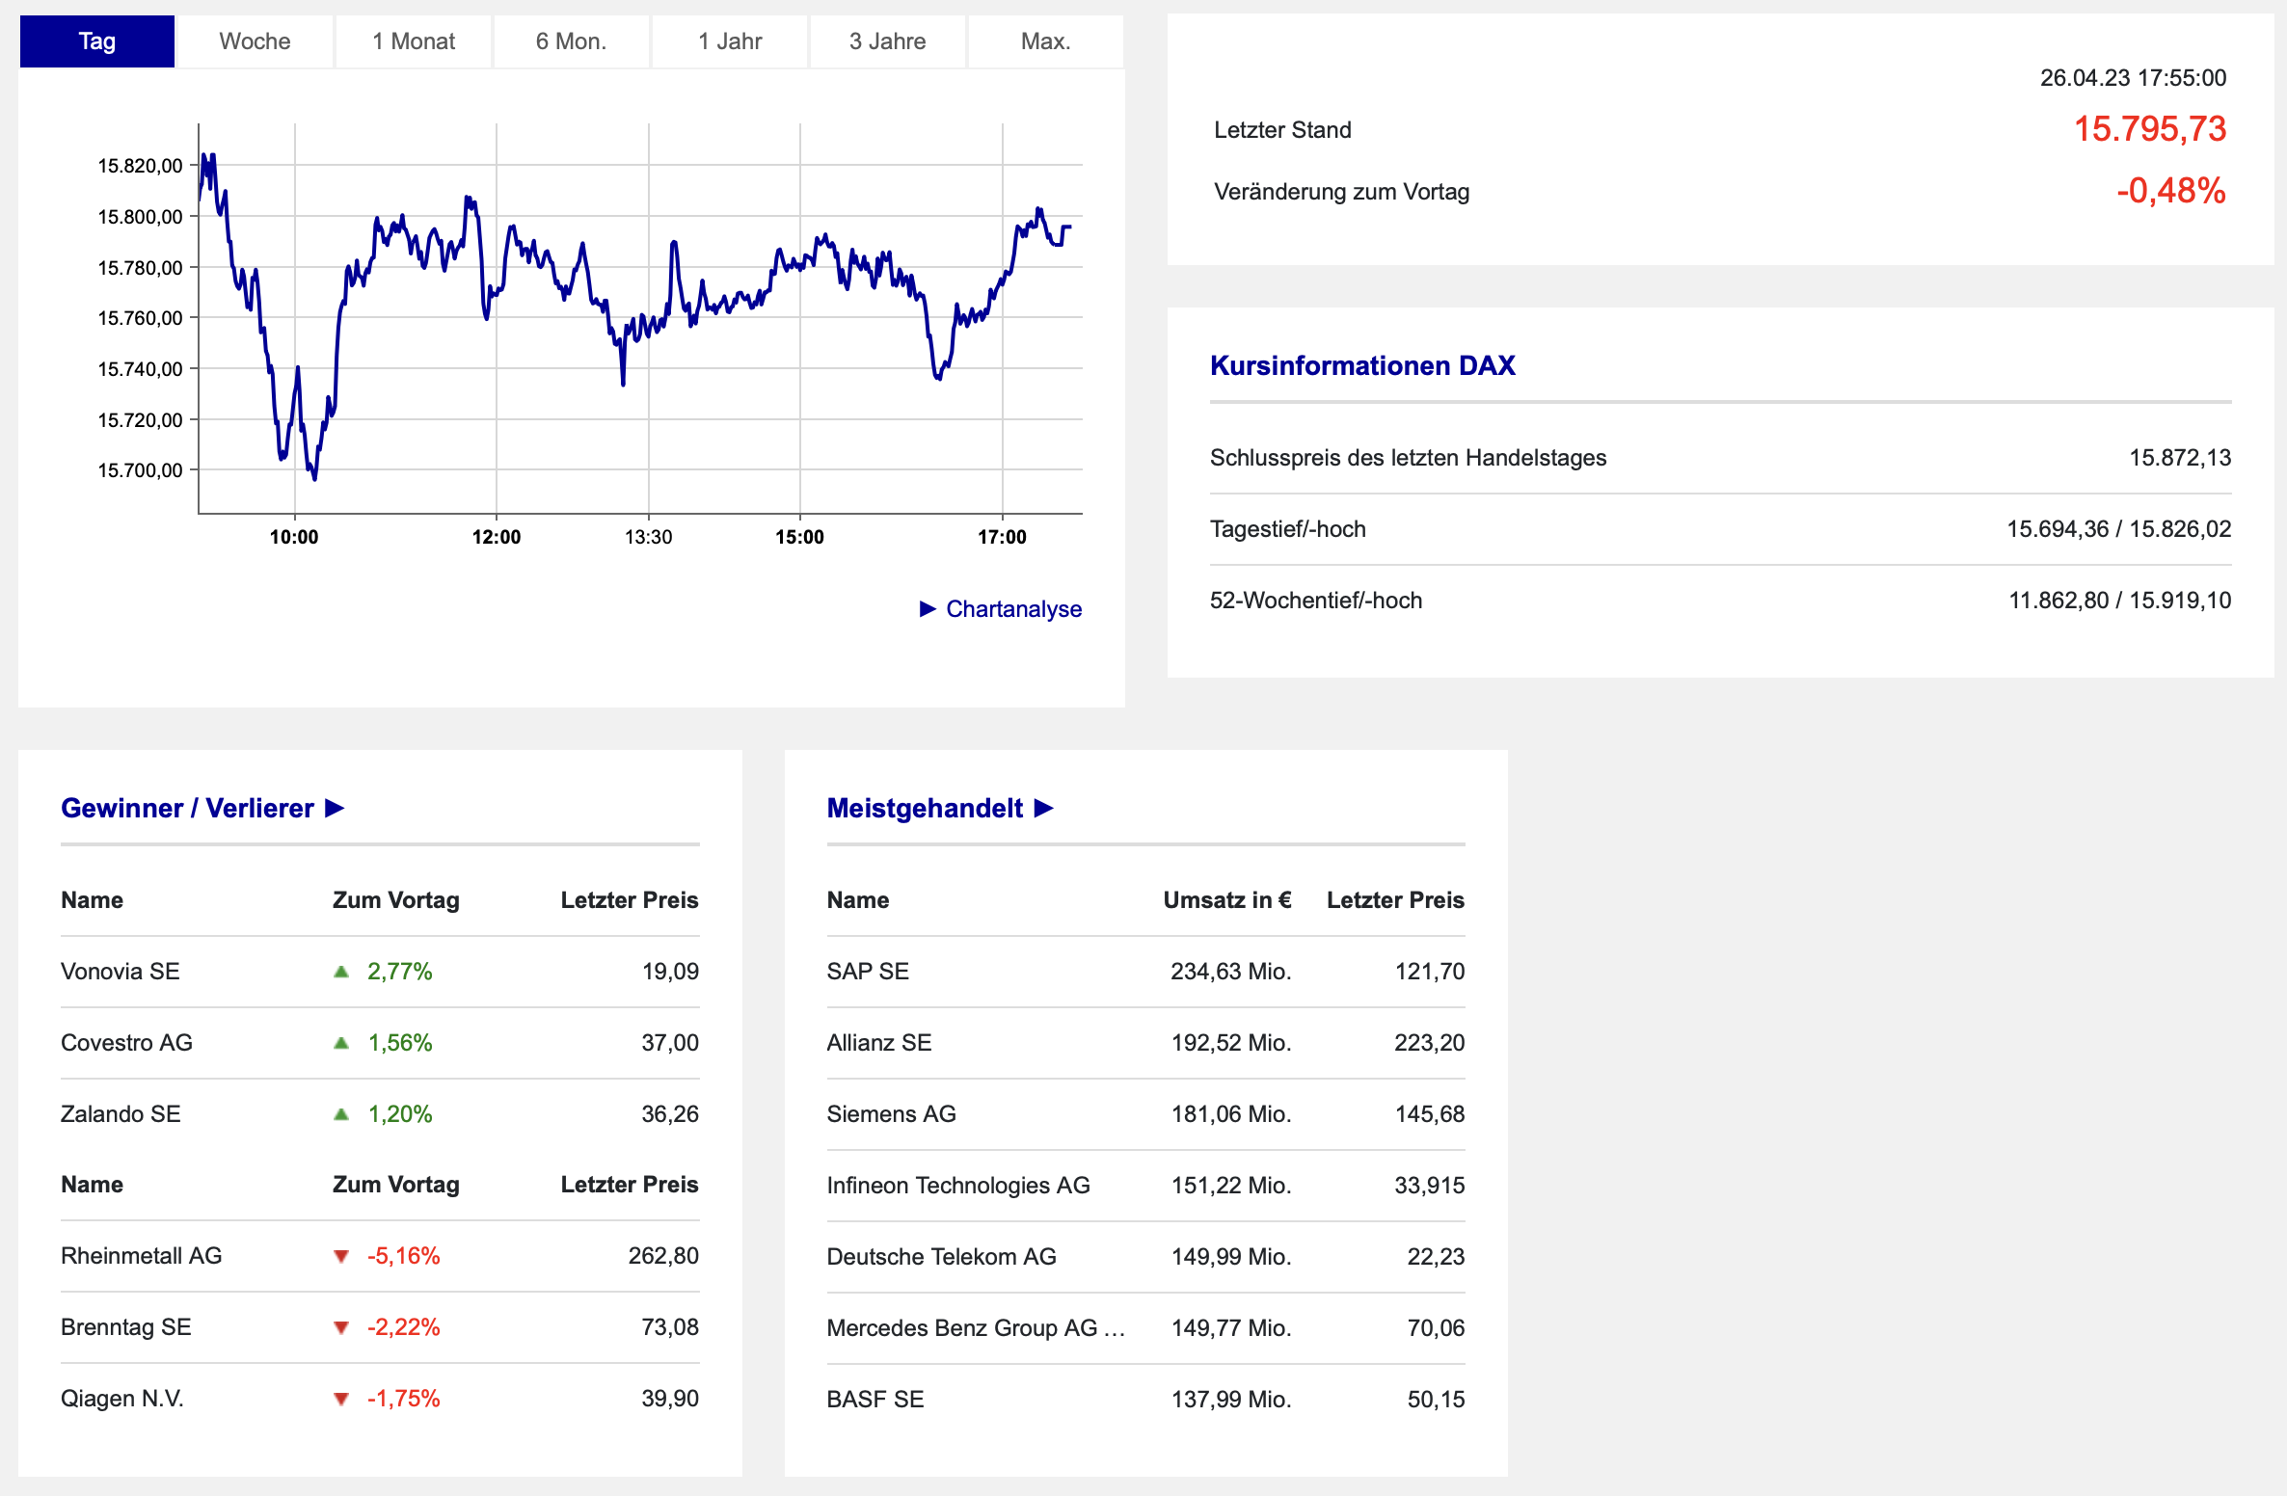Click the green up arrow beside Covestro AG
The width and height of the screenshot is (2287, 1496).
tap(340, 1043)
